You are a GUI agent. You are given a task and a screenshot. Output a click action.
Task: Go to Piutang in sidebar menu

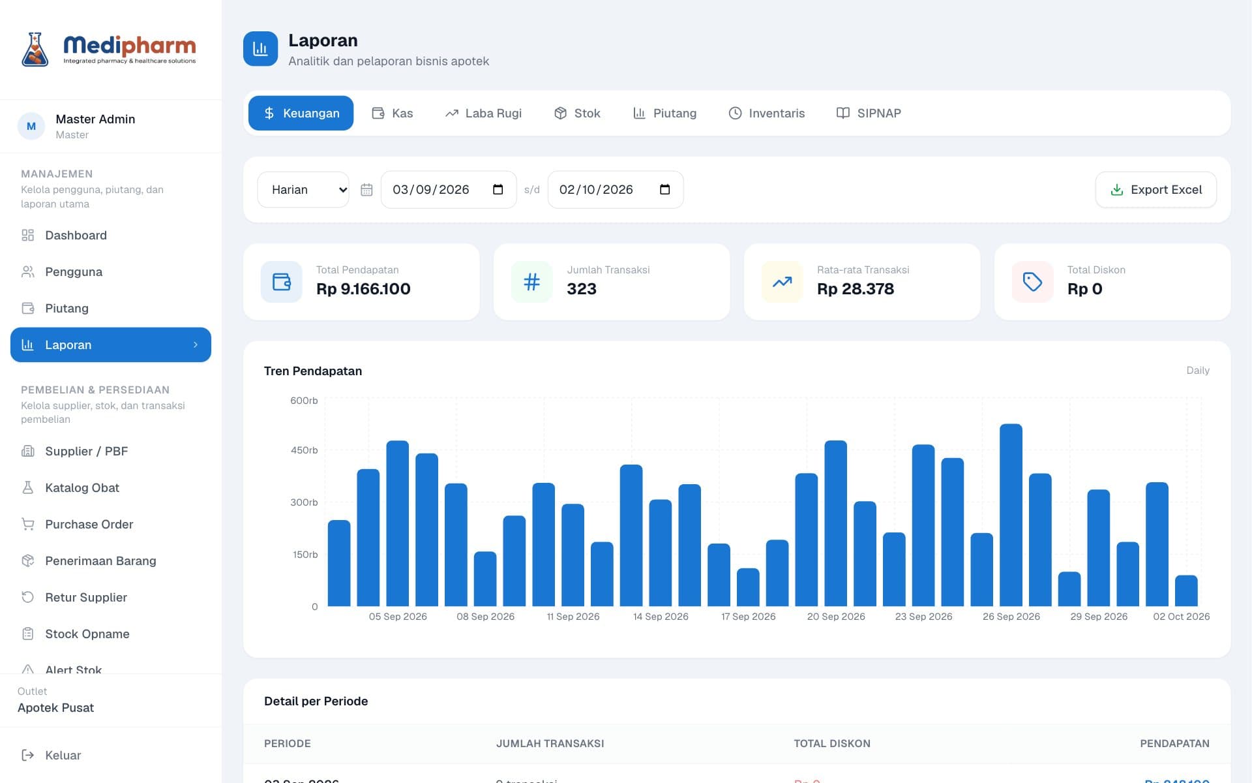coord(111,308)
